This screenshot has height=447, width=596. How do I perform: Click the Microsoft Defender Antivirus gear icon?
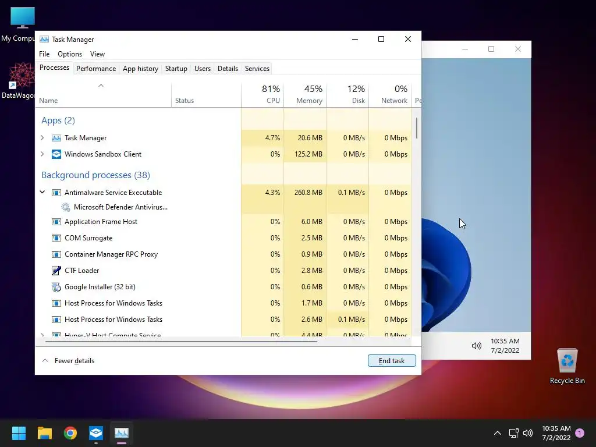coord(65,207)
